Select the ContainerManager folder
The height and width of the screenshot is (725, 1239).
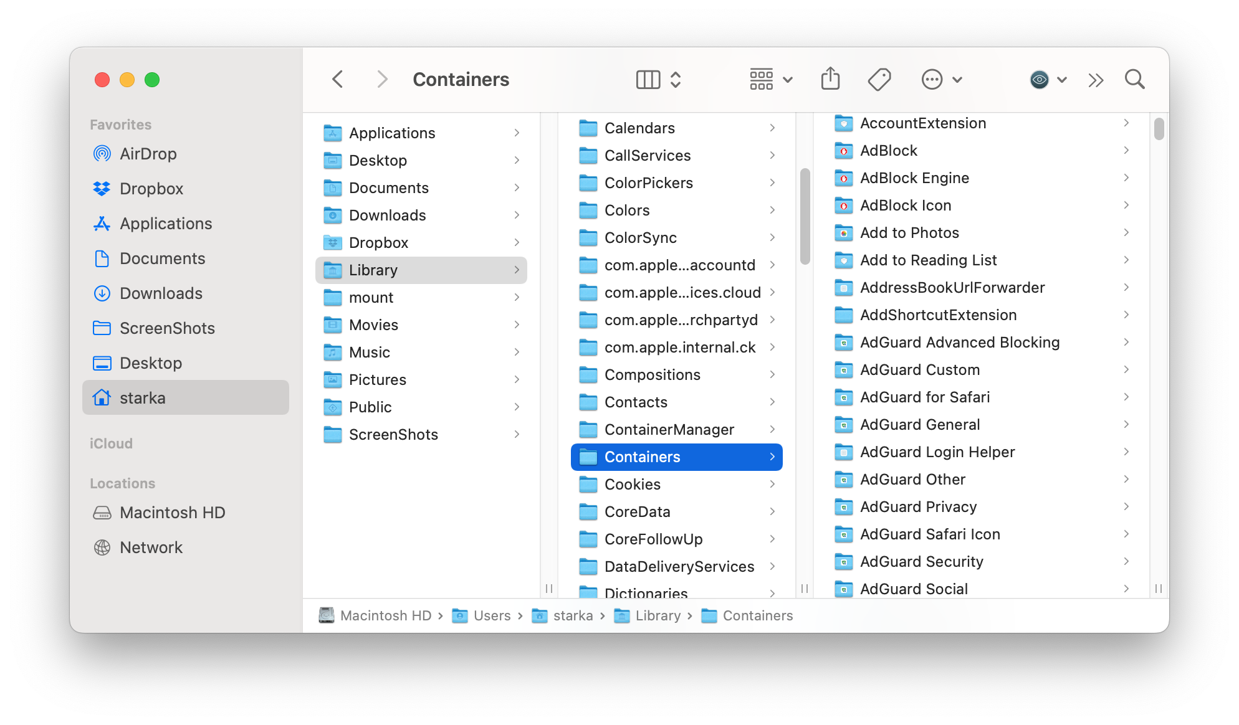coord(677,430)
